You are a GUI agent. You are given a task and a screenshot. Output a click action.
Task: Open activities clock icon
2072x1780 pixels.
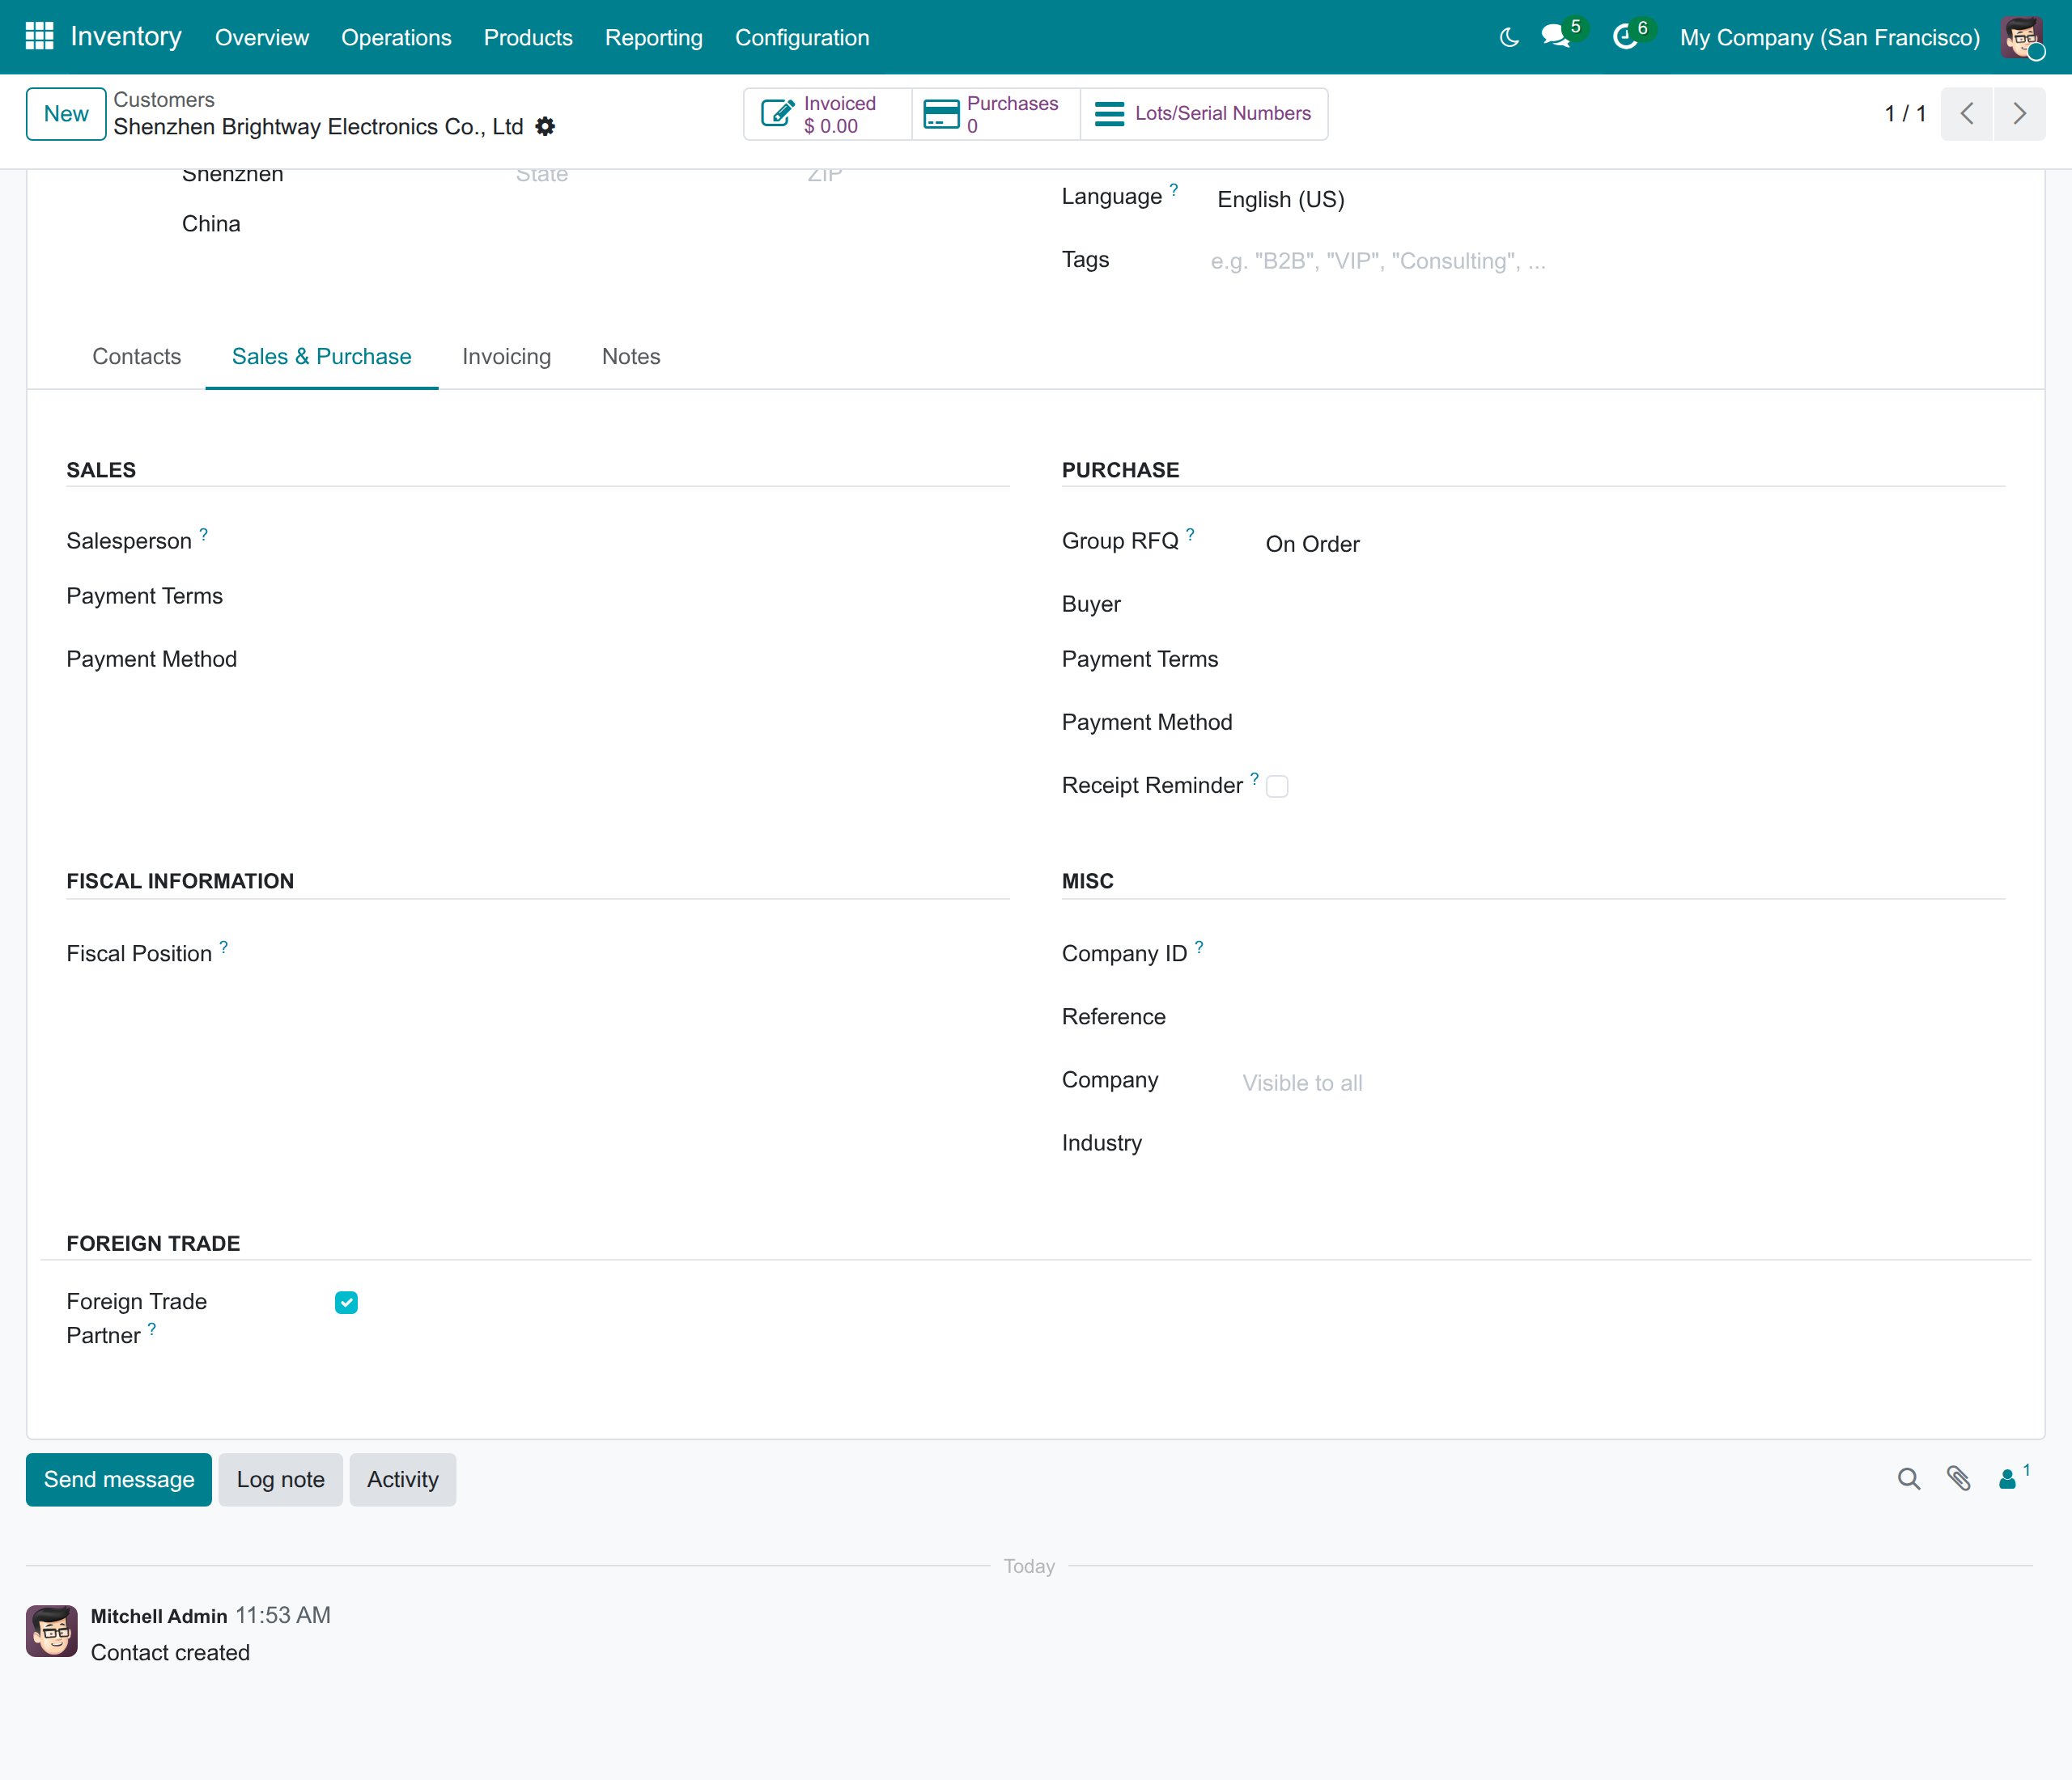click(1626, 38)
